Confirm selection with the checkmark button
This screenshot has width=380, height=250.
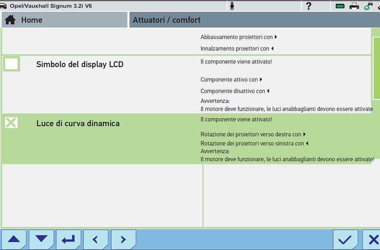click(x=345, y=240)
